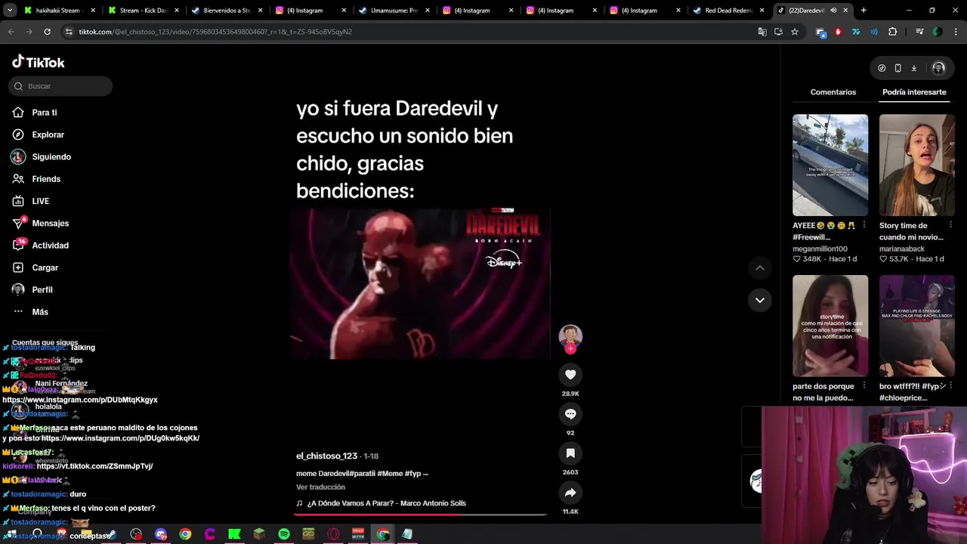Viewport: 967px width, 544px height.
Task: Click the browser back arrow
Action: 11,32
